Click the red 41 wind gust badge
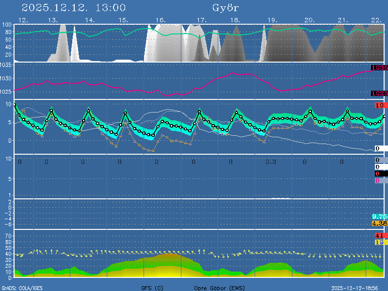Image resolution: width=388 pixels, height=291 pixels. 379,236
